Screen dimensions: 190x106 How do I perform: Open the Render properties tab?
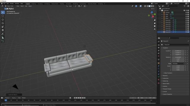point(159,45)
